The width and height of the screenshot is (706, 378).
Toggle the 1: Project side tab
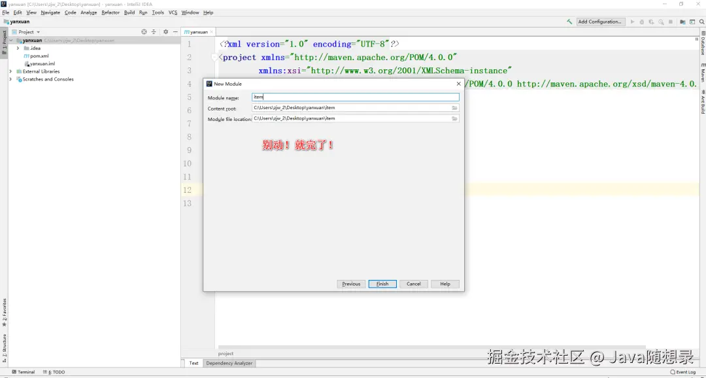click(4, 43)
